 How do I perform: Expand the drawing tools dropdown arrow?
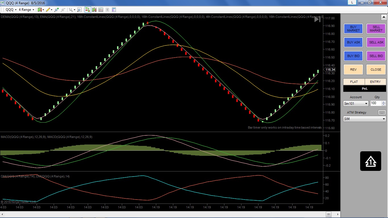tap(51, 10)
